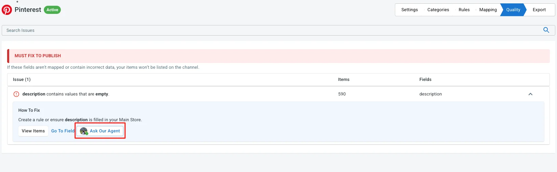This screenshot has width=557, height=172.
Task: Click the Pinterest logo icon
Action: point(7,10)
